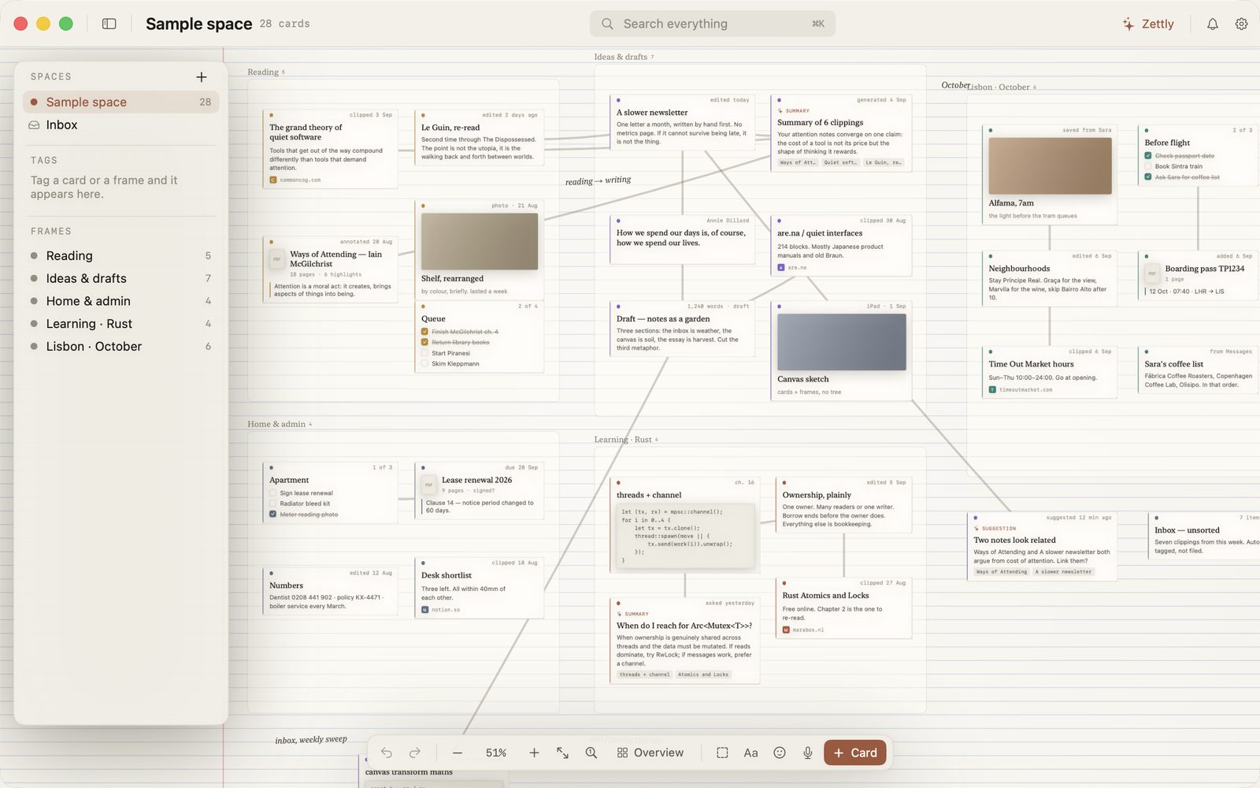Start voice note with microphone icon
1260x788 pixels.
808,753
